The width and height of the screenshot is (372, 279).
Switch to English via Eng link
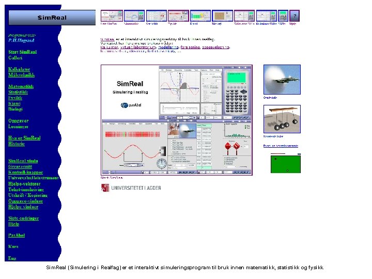click(12, 258)
